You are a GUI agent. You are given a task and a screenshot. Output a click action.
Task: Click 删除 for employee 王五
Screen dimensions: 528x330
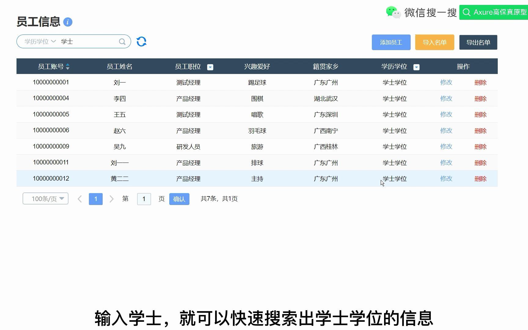click(480, 115)
